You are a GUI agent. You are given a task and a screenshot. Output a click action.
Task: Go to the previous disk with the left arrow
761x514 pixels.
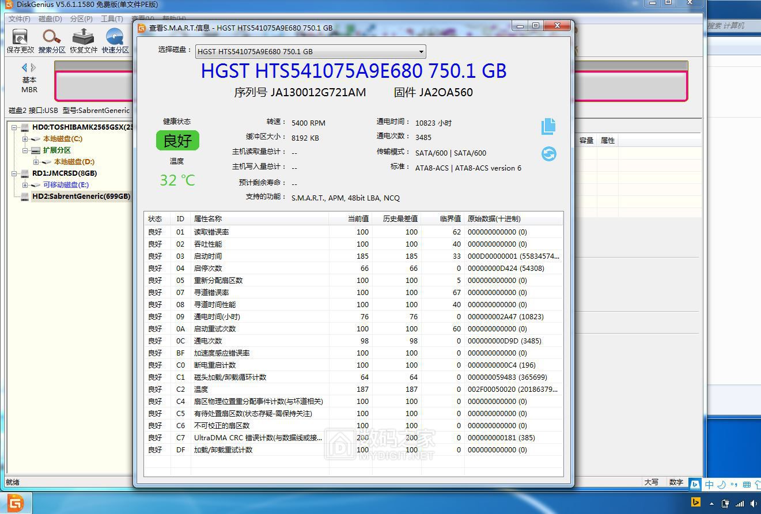click(24, 67)
